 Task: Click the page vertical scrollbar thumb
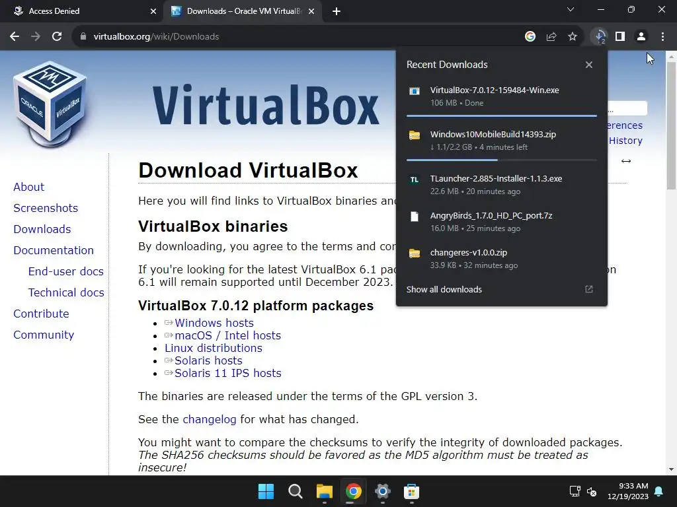tap(672, 125)
